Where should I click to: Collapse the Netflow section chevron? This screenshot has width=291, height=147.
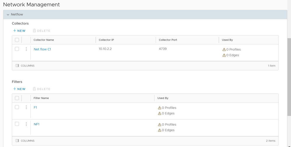pos(8,15)
